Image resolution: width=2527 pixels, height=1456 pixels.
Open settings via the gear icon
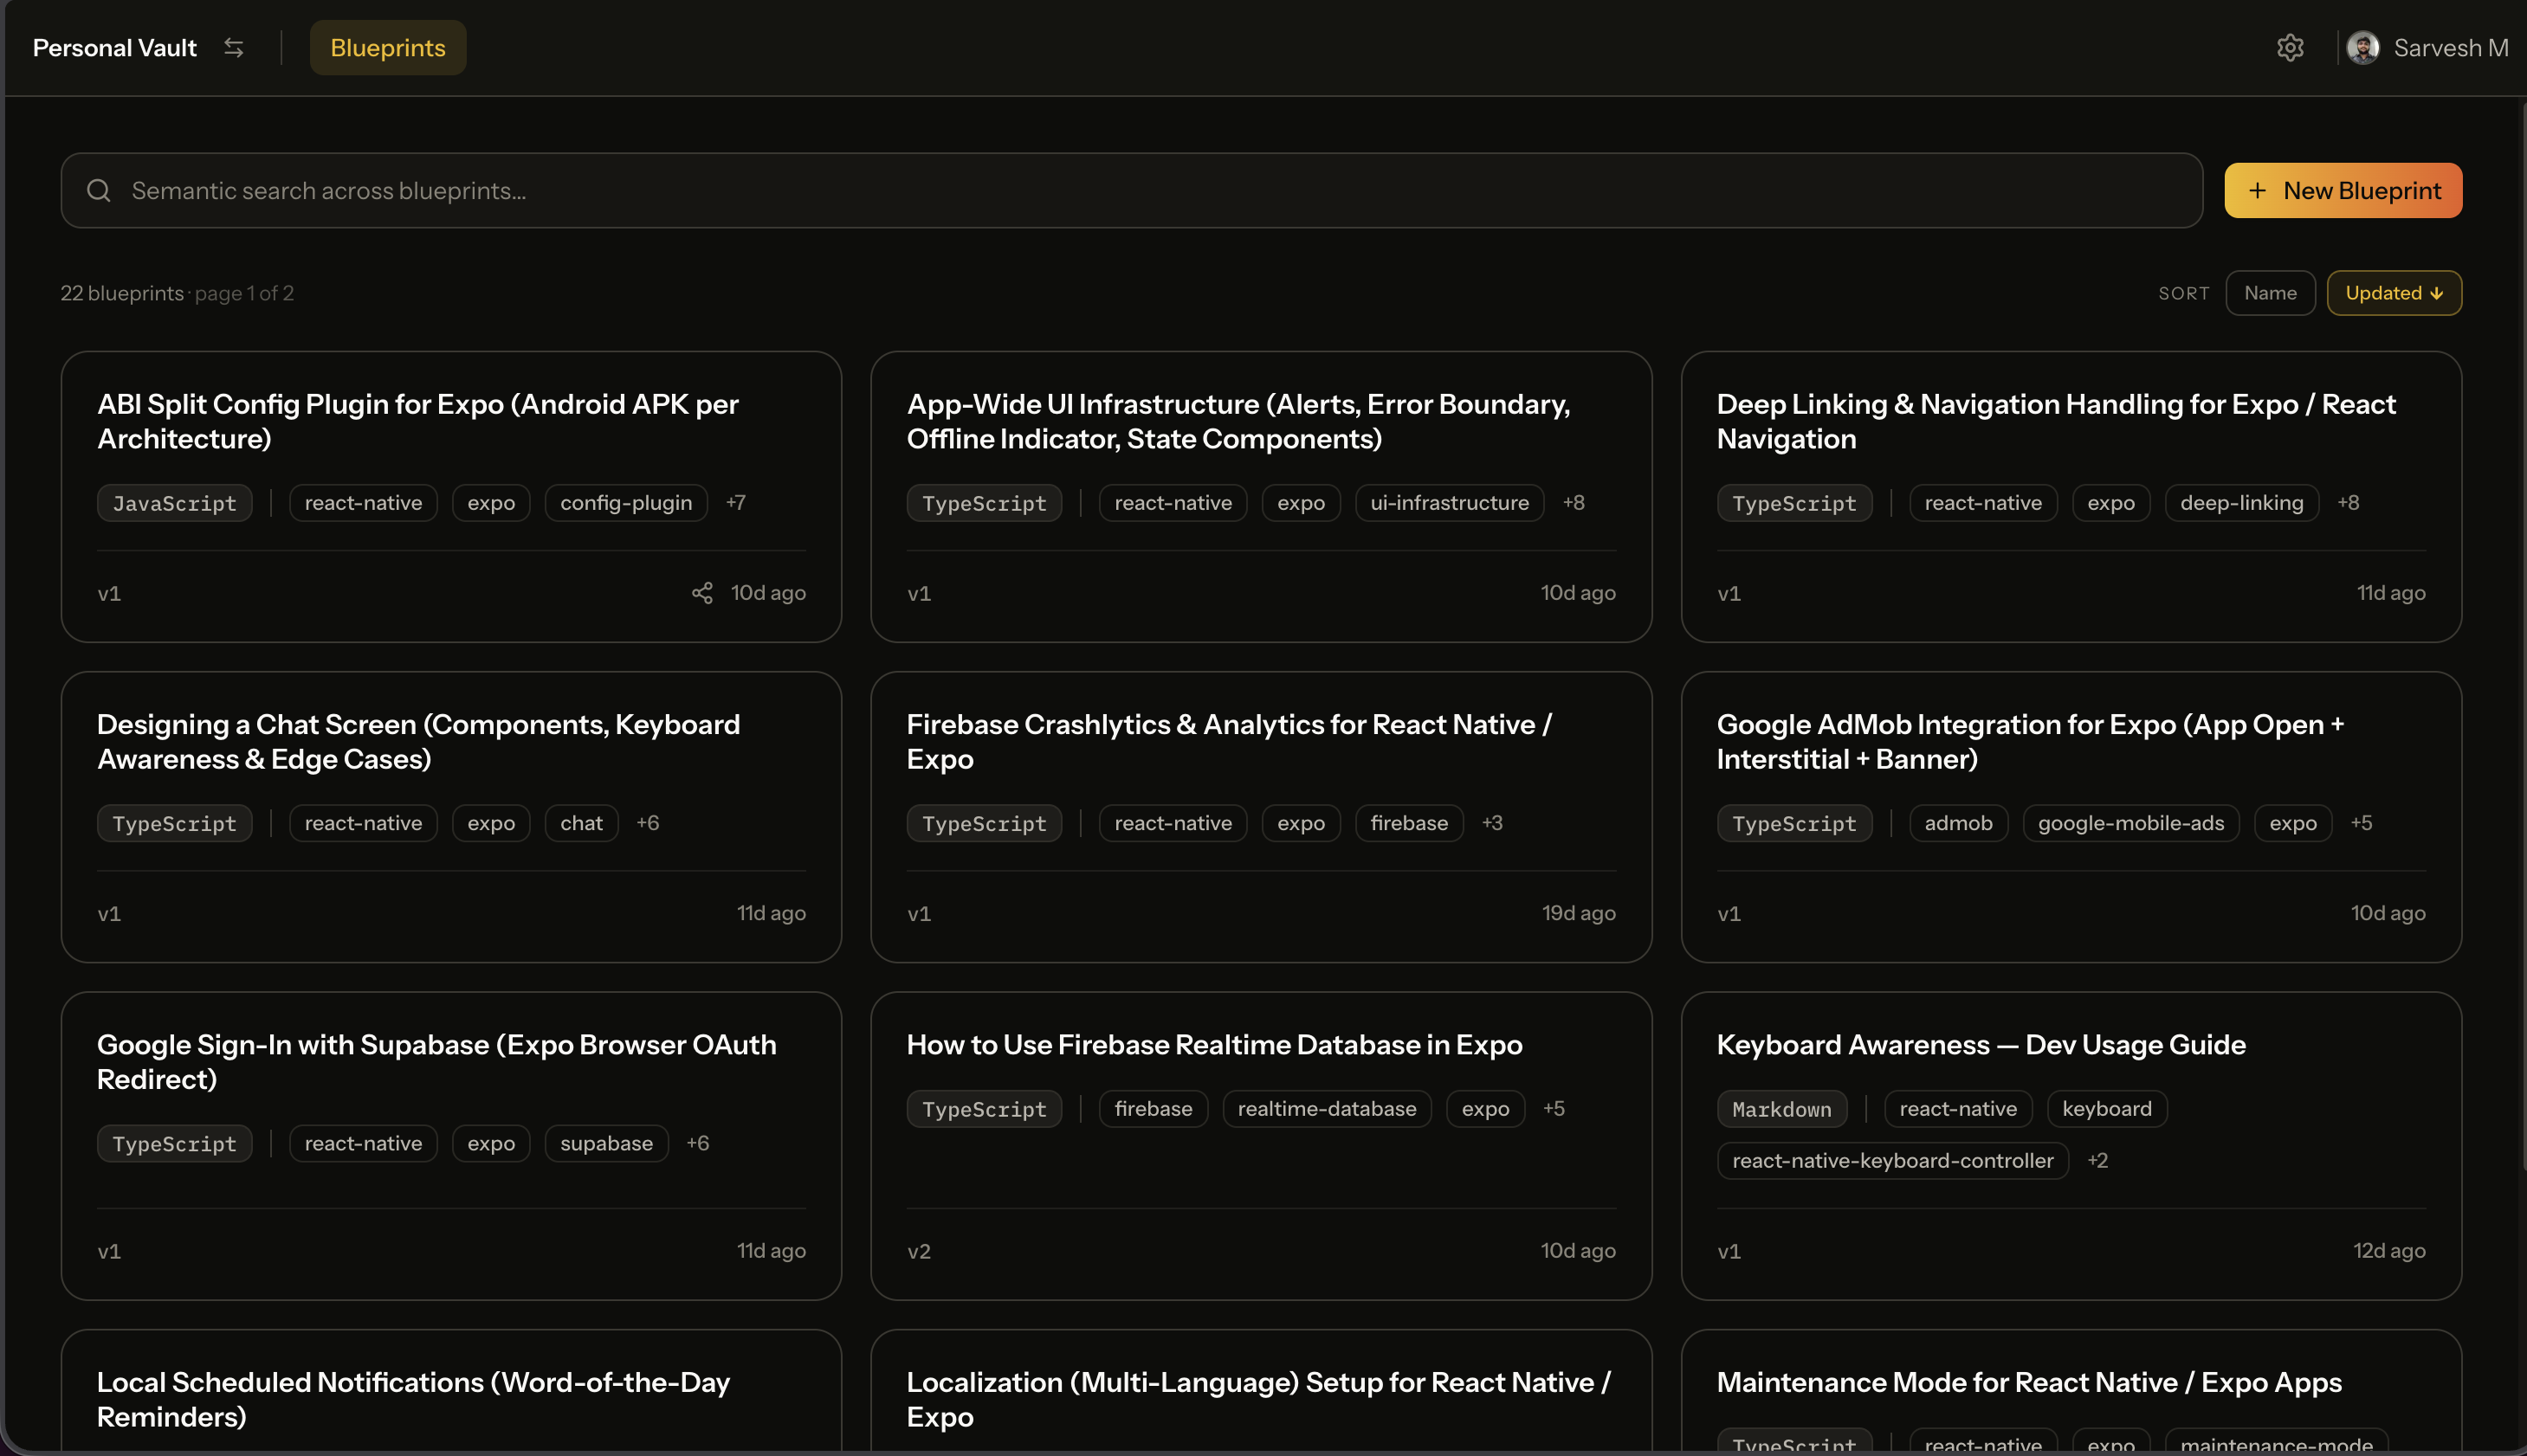(x=2290, y=47)
